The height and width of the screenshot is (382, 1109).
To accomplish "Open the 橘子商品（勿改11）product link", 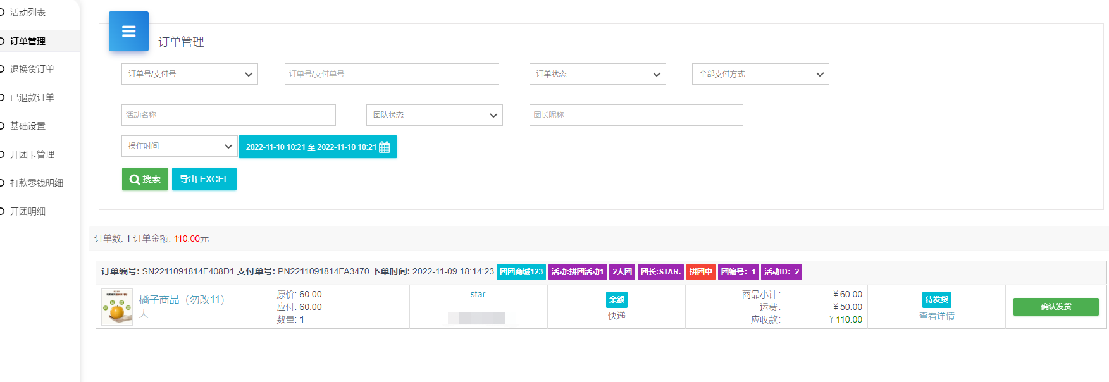I will click(x=182, y=300).
